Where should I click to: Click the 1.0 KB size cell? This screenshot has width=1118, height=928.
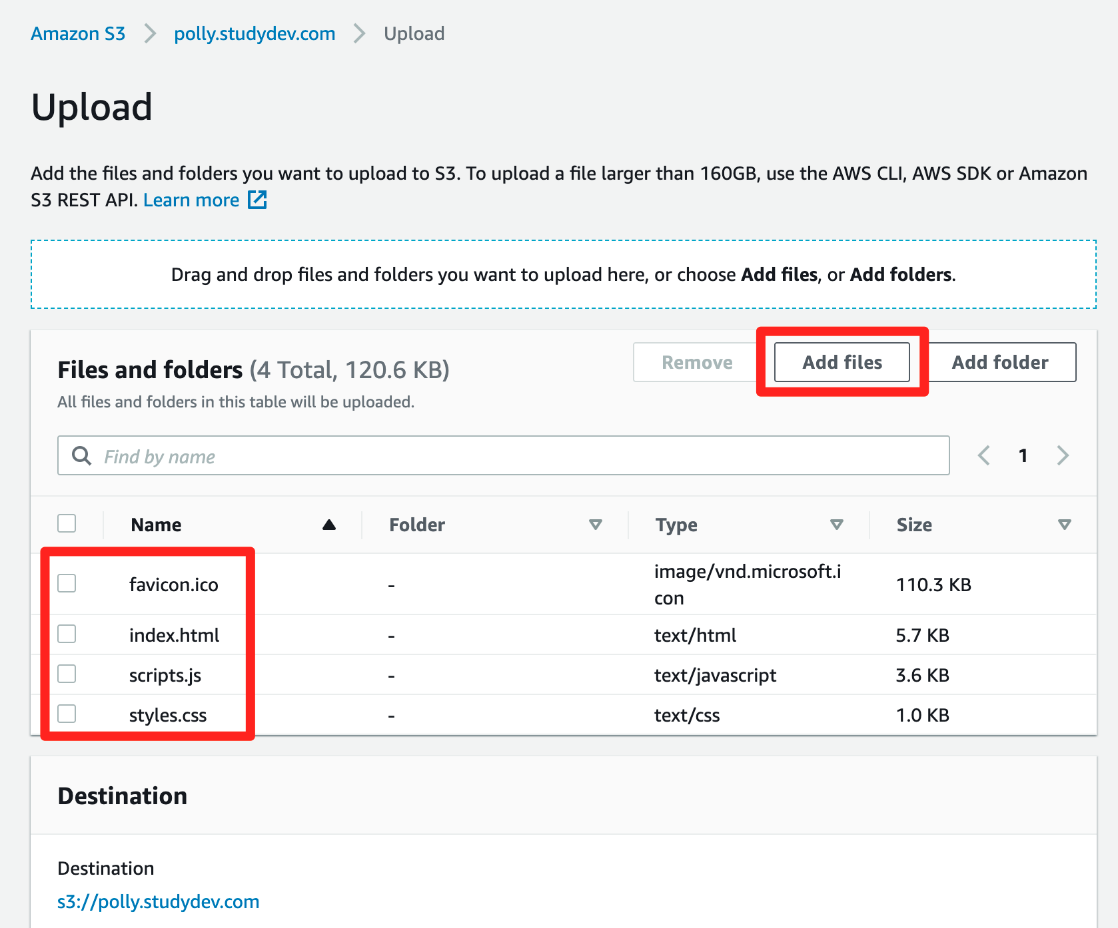(x=922, y=715)
